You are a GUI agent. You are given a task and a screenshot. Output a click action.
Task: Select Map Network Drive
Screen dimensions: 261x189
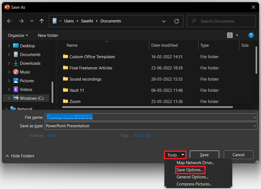pyautogui.click(x=195, y=163)
